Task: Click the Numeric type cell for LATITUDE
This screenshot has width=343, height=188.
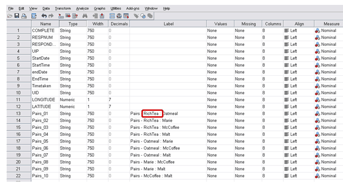Action: click(x=73, y=106)
